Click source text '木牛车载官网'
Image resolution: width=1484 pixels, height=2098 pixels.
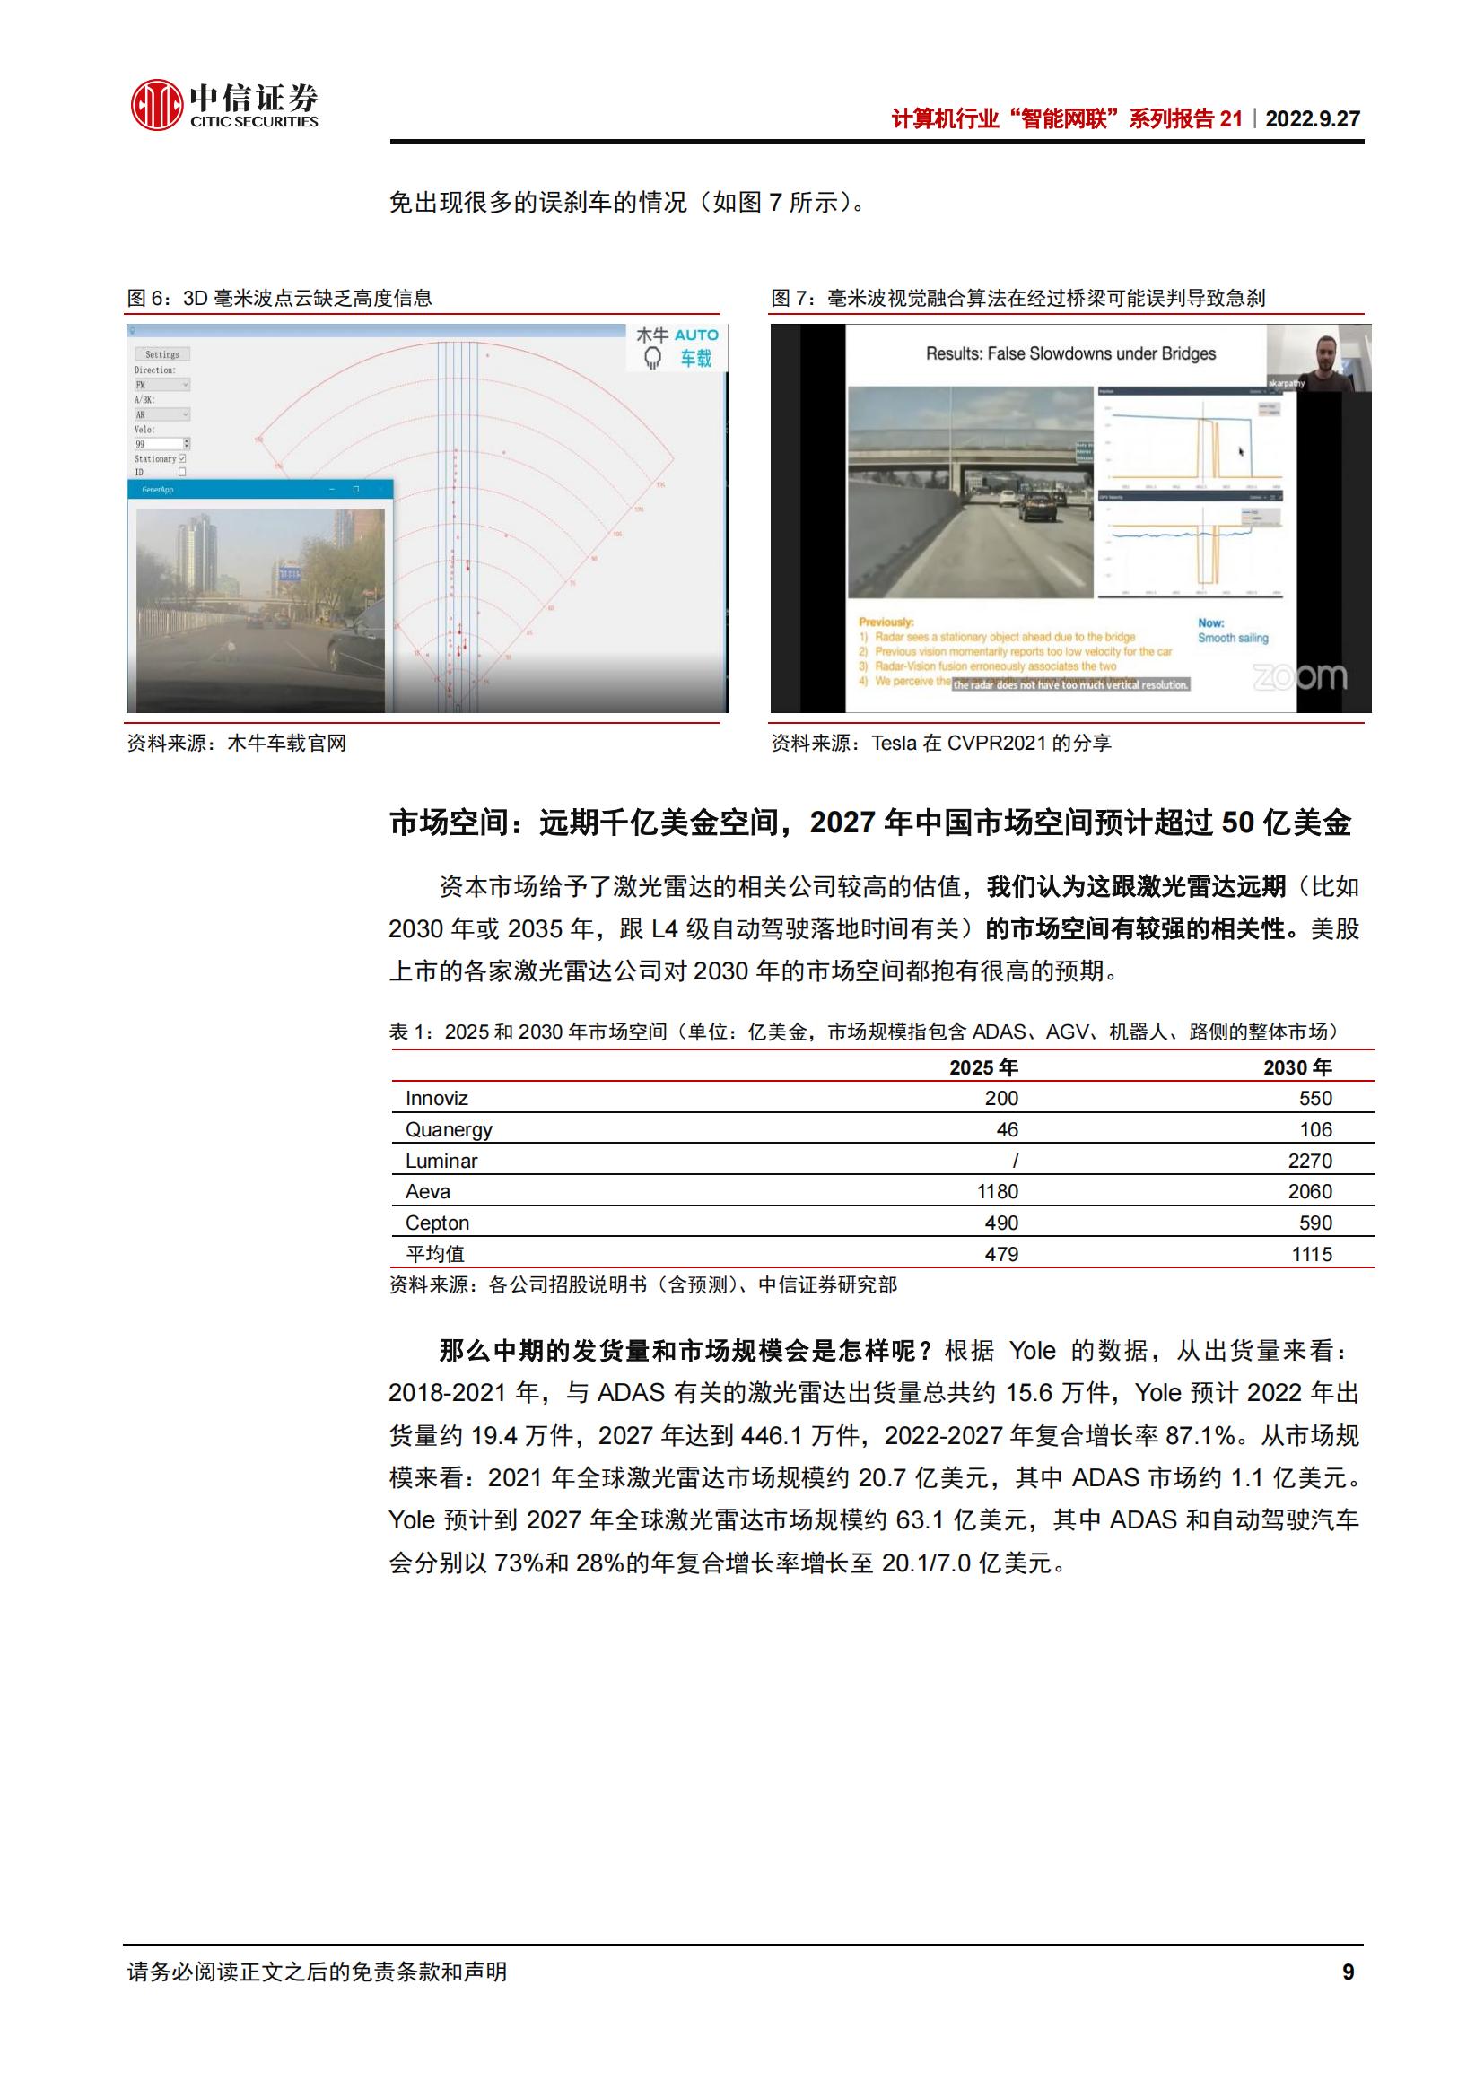pyautogui.click(x=287, y=743)
